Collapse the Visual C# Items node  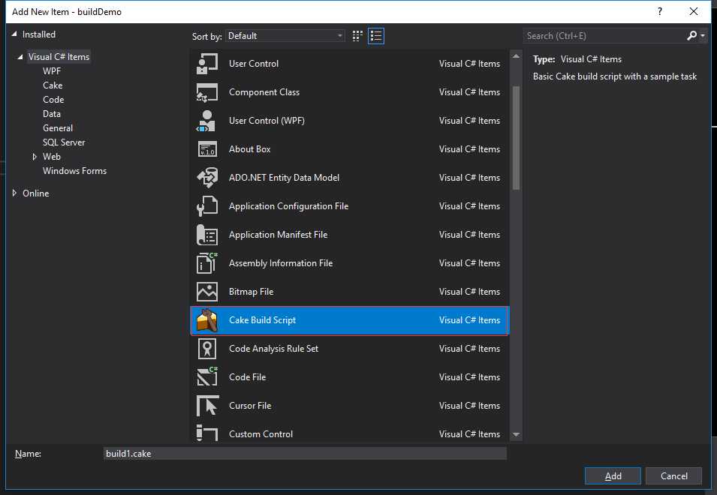tap(20, 57)
